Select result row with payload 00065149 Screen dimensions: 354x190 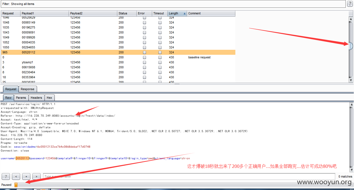[118, 22]
